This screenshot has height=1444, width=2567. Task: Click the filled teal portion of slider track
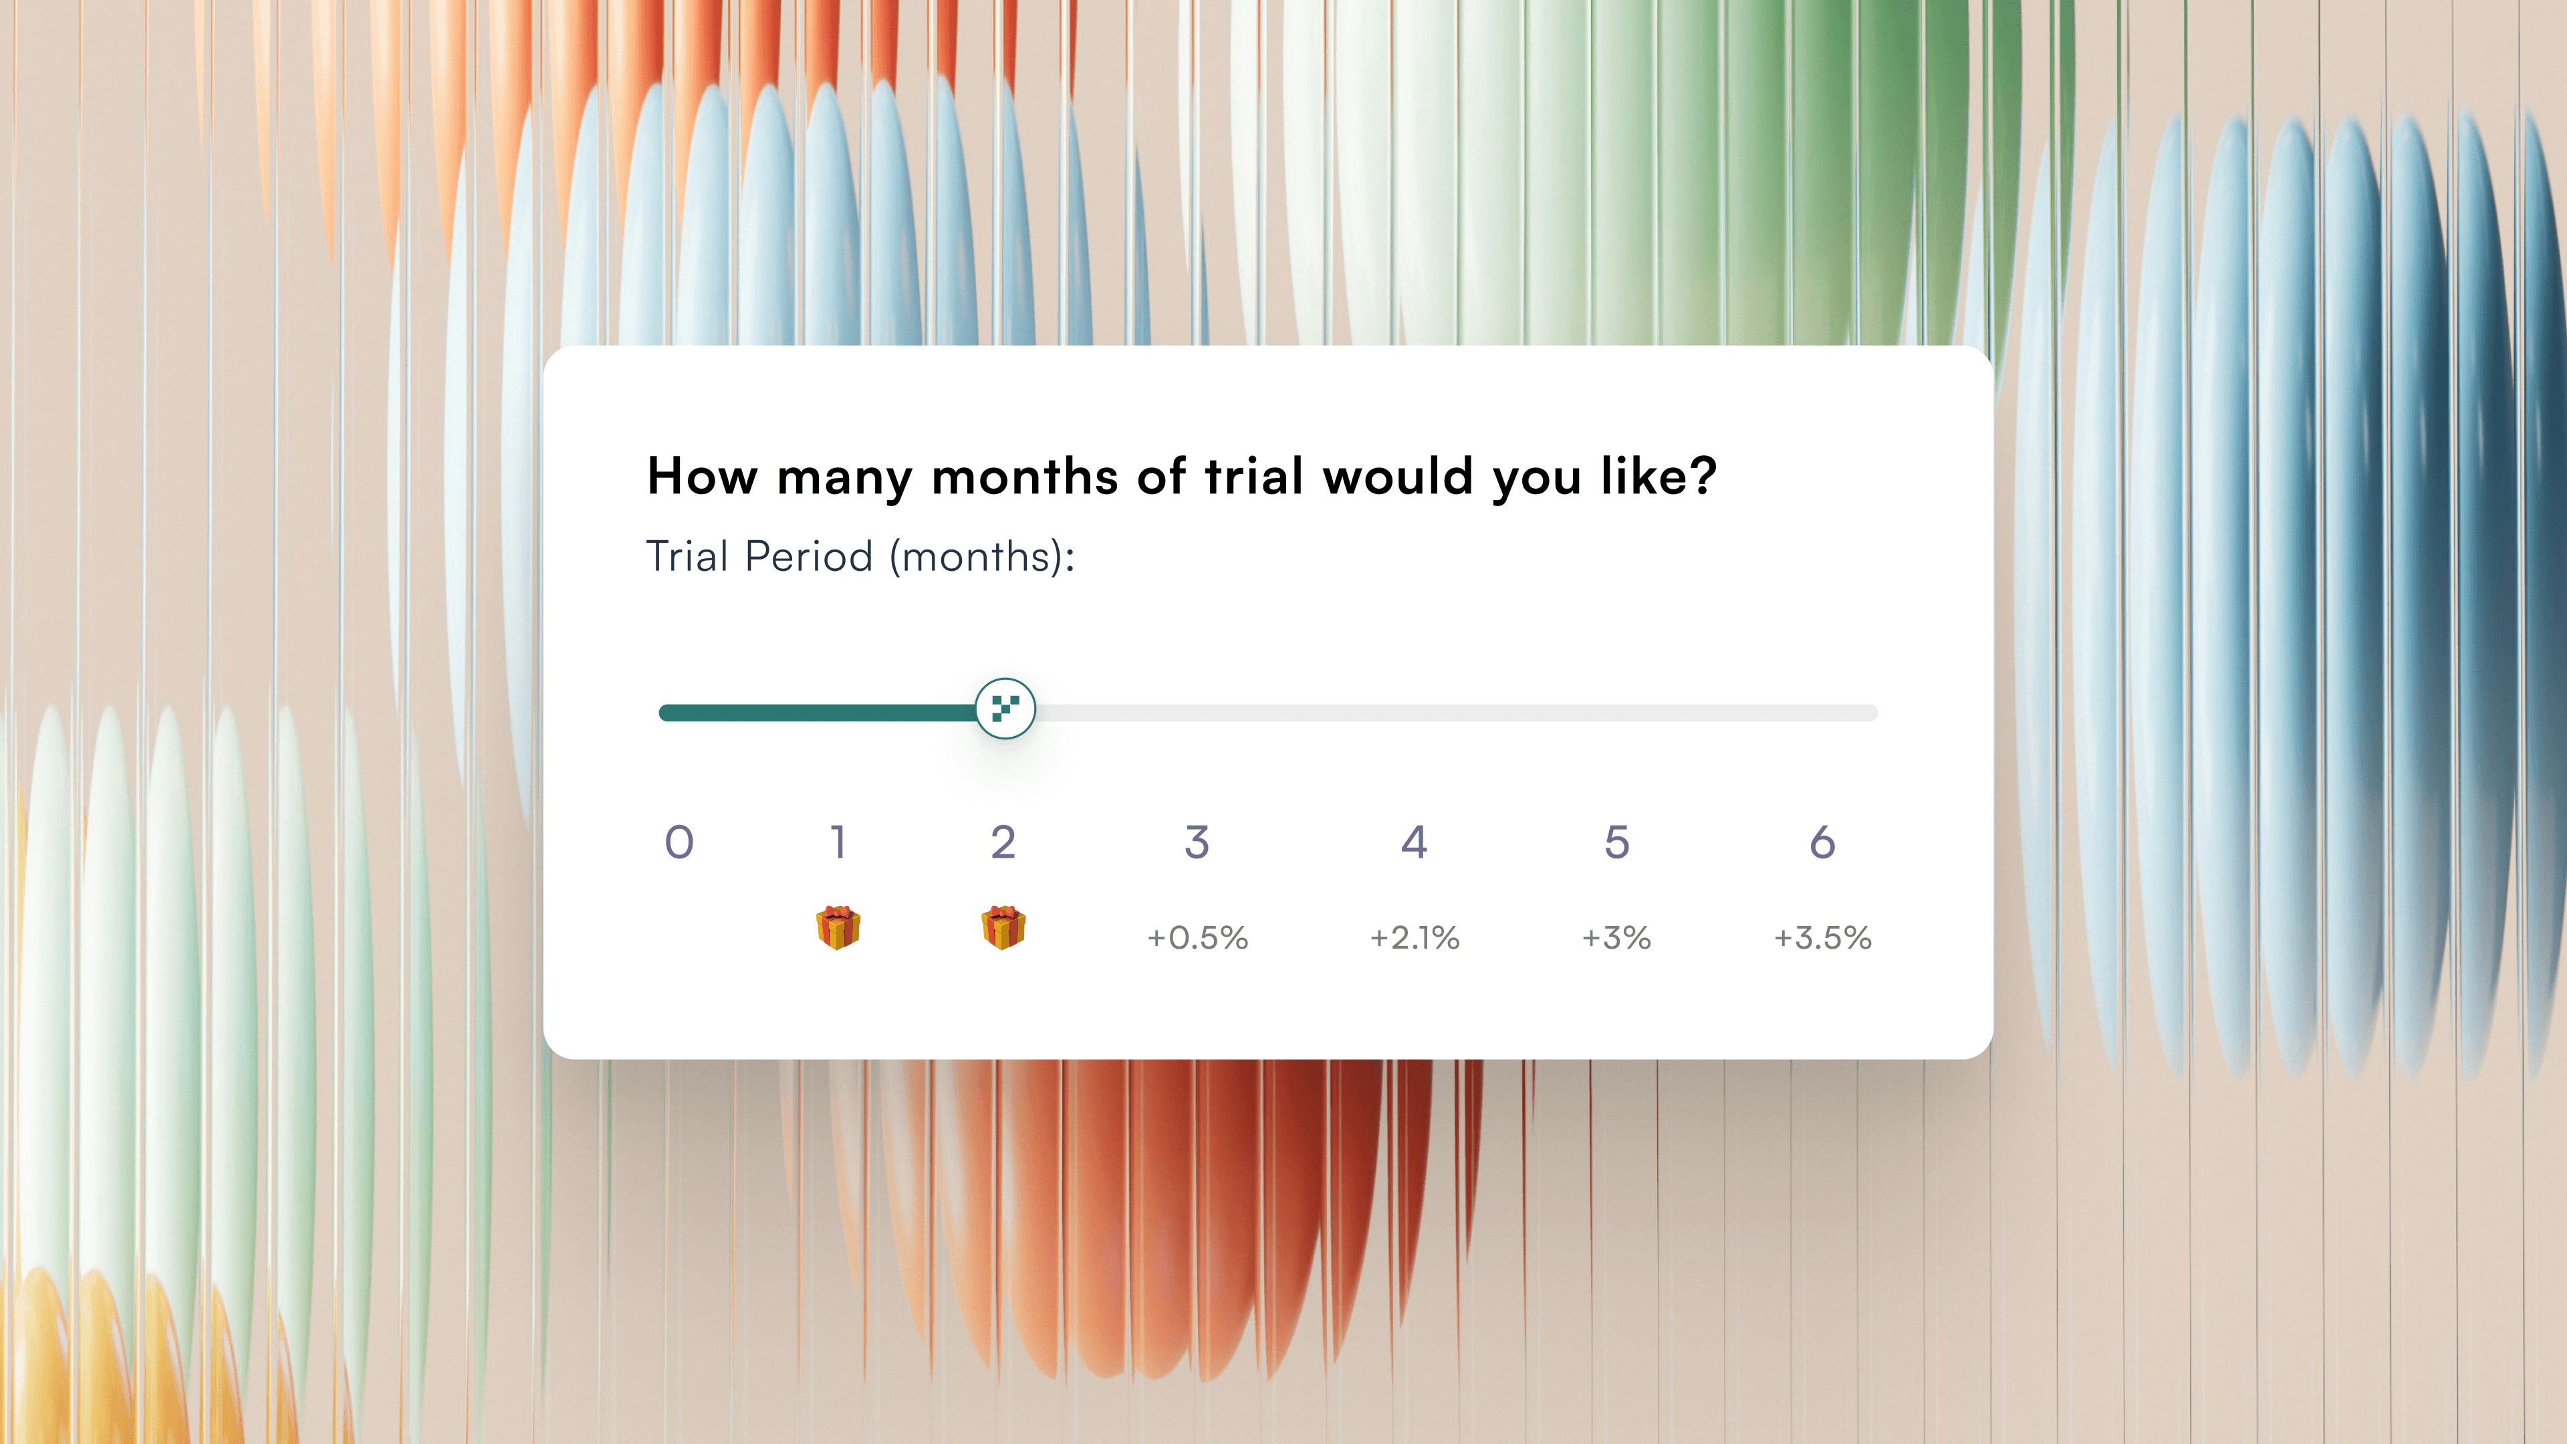click(817, 713)
